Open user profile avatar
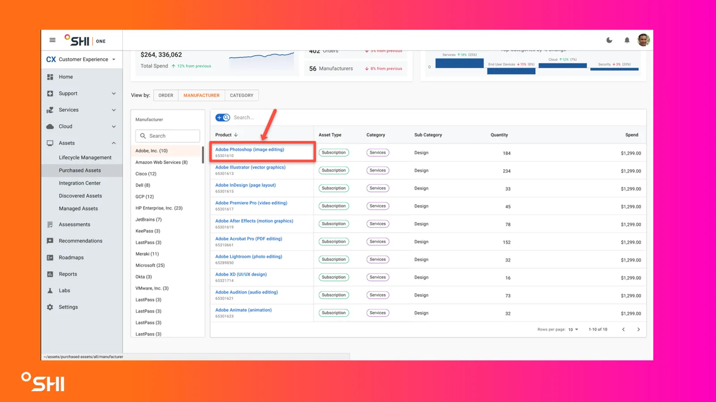 644,40
